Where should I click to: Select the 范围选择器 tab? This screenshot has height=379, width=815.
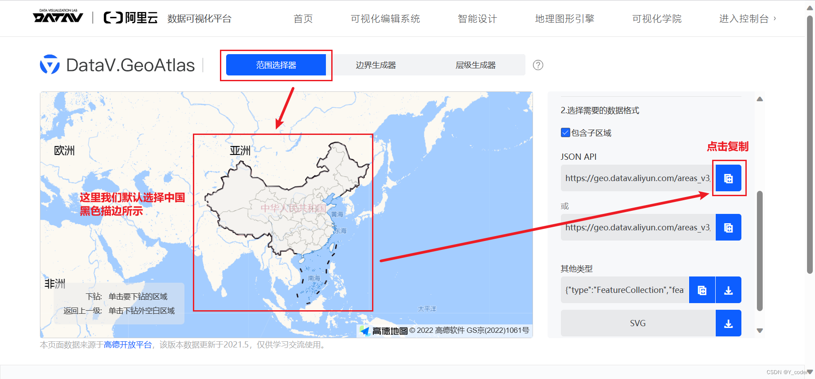(x=276, y=65)
